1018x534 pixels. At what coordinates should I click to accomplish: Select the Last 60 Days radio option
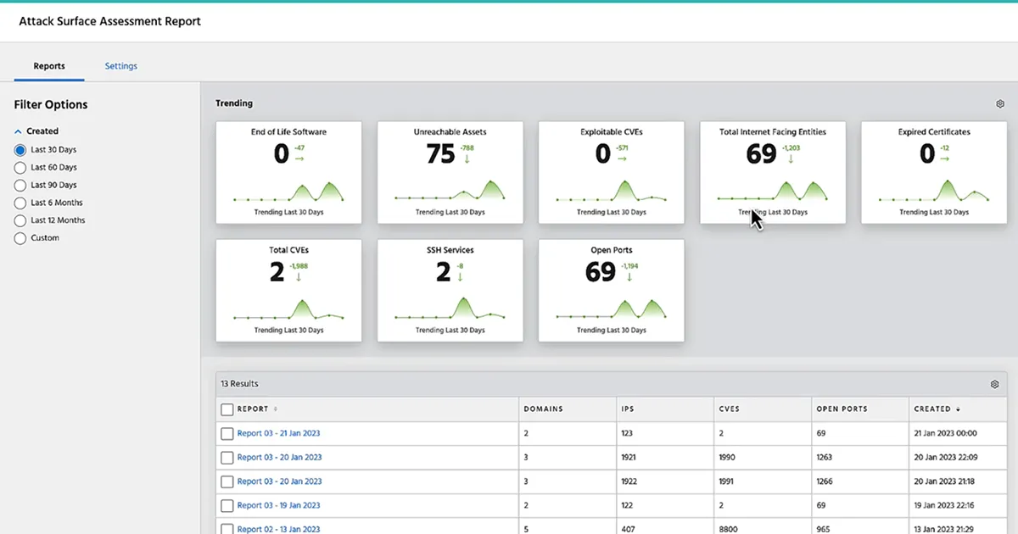point(20,168)
